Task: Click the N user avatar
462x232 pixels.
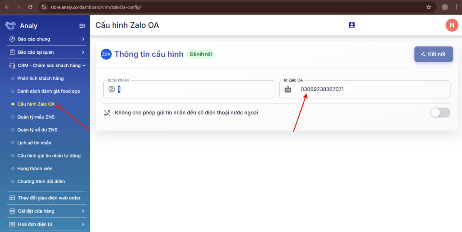Action: coord(452,25)
